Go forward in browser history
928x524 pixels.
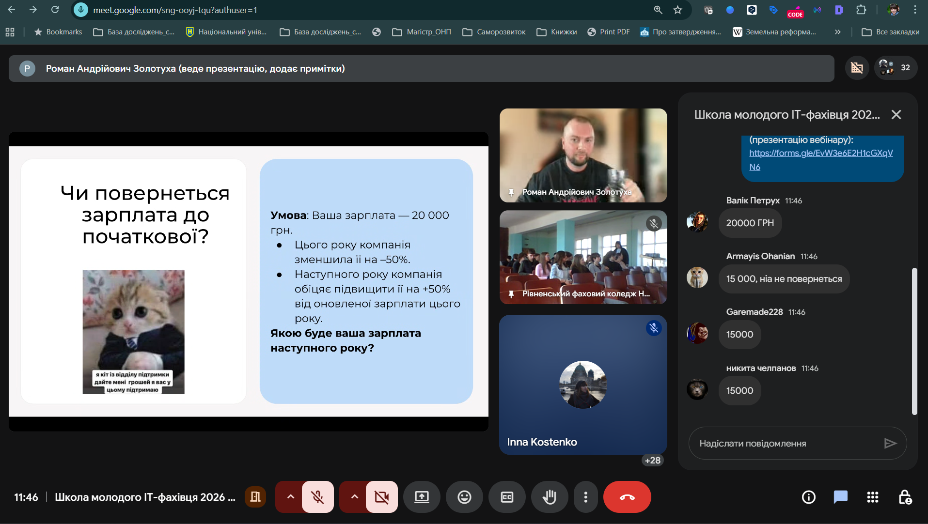(x=33, y=10)
